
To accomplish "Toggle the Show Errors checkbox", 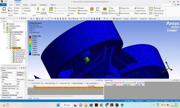I will point(31,83).
